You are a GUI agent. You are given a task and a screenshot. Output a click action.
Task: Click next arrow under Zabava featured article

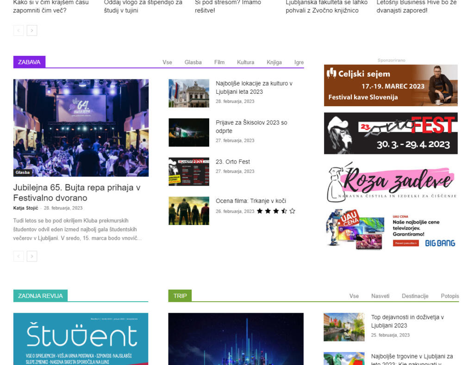pyautogui.click(x=32, y=256)
